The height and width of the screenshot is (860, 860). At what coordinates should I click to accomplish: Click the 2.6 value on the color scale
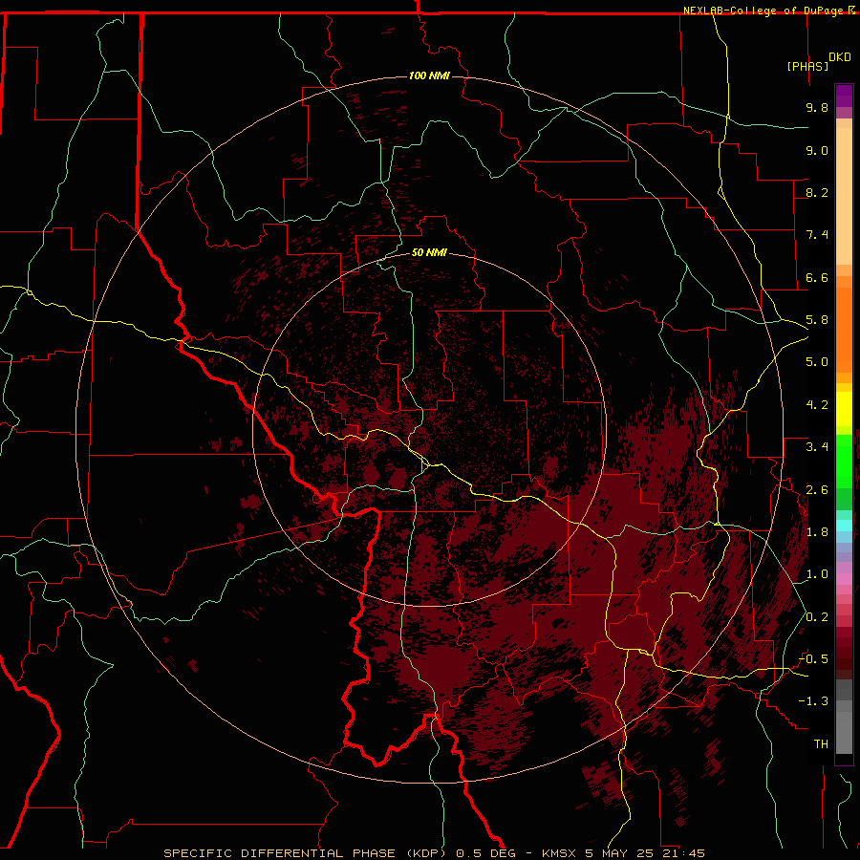point(817,490)
